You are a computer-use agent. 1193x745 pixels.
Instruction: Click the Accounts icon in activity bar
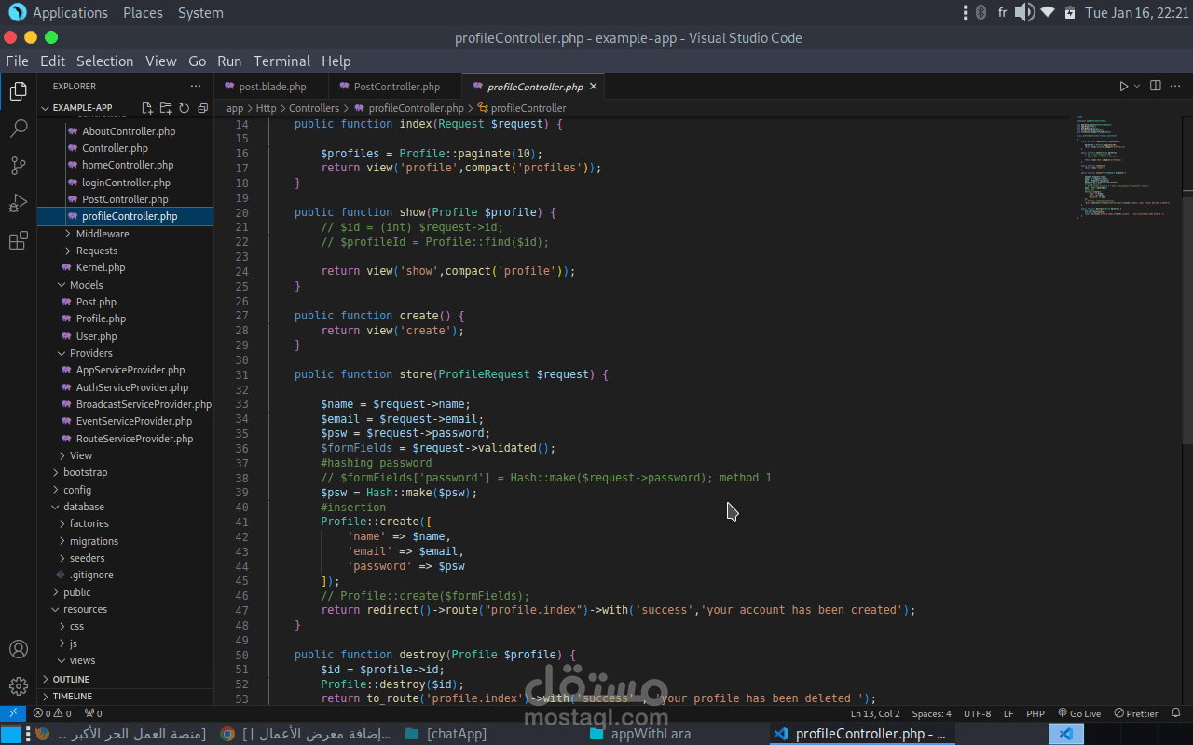(x=18, y=649)
